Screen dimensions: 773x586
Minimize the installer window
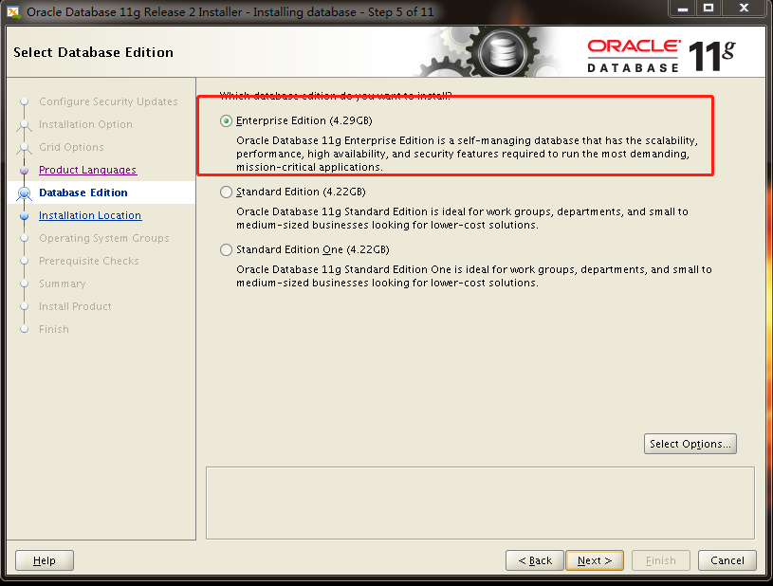(683, 9)
